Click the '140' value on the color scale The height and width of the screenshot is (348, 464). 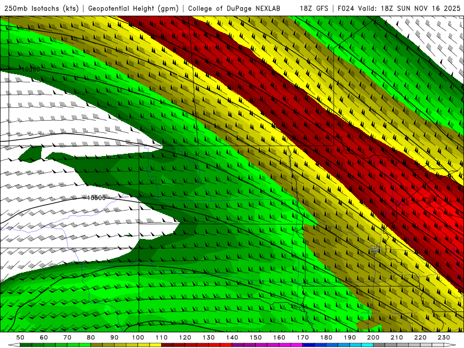pyautogui.click(x=232, y=338)
